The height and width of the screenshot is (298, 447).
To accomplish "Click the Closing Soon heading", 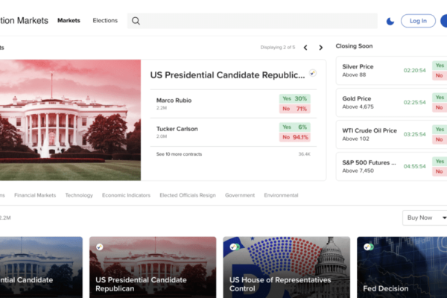I will pyautogui.click(x=354, y=46).
